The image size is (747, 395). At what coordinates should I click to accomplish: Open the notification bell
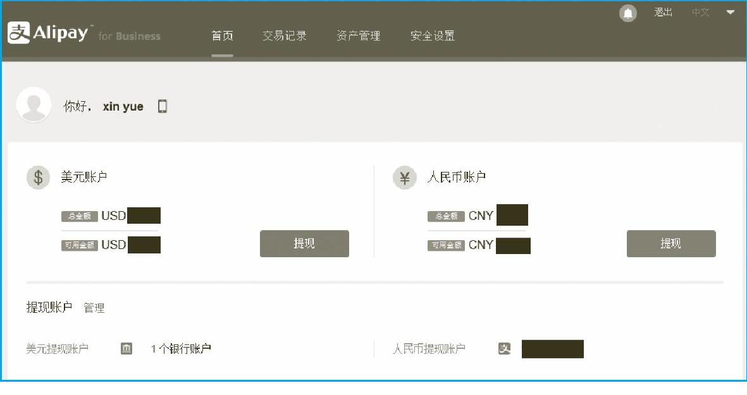pos(627,13)
